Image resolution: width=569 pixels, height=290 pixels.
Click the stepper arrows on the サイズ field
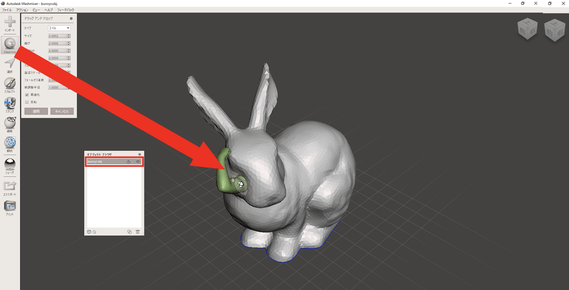(x=68, y=36)
